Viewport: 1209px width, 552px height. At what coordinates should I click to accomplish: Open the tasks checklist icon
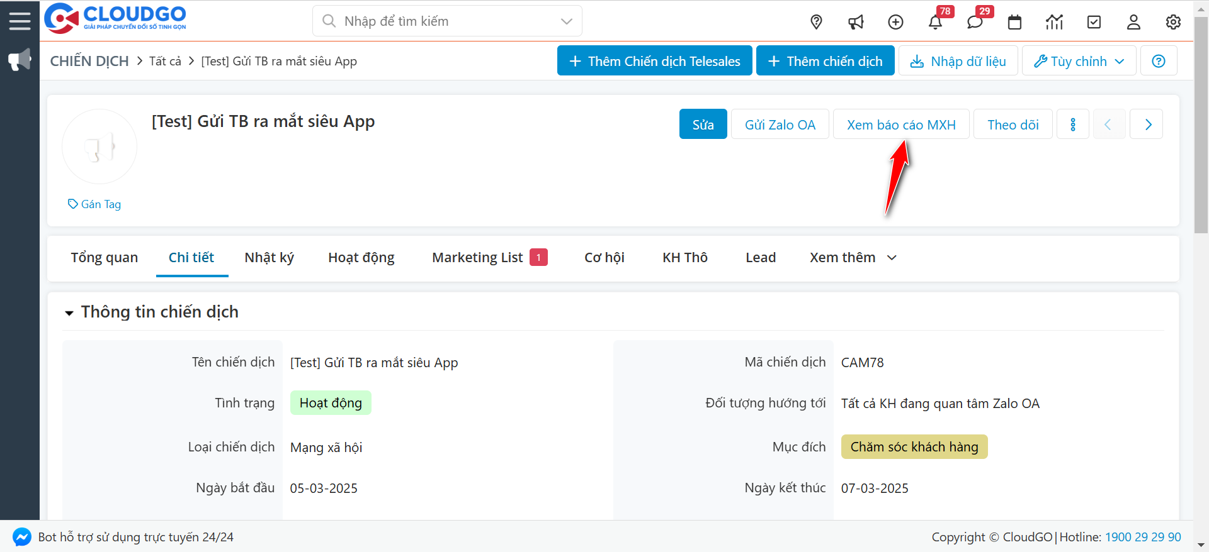pos(1094,22)
